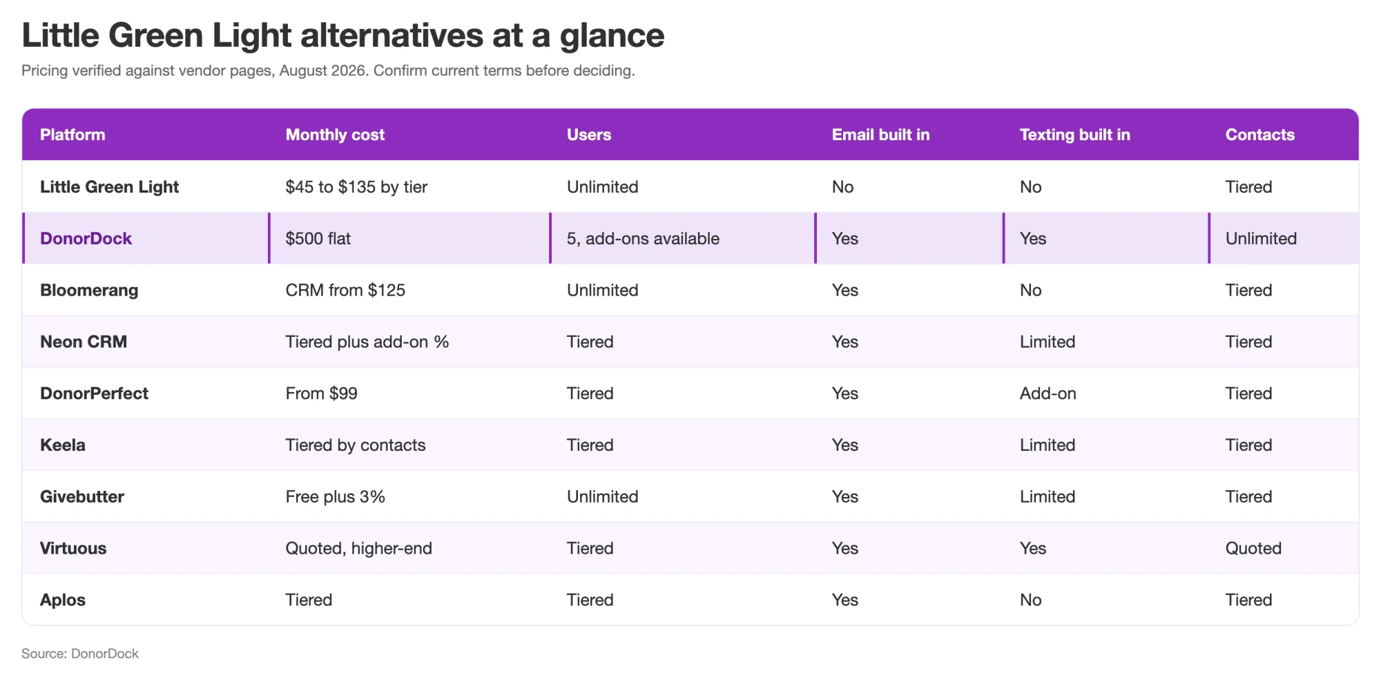Select the Keela platform cell
1381x680 pixels.
point(62,445)
